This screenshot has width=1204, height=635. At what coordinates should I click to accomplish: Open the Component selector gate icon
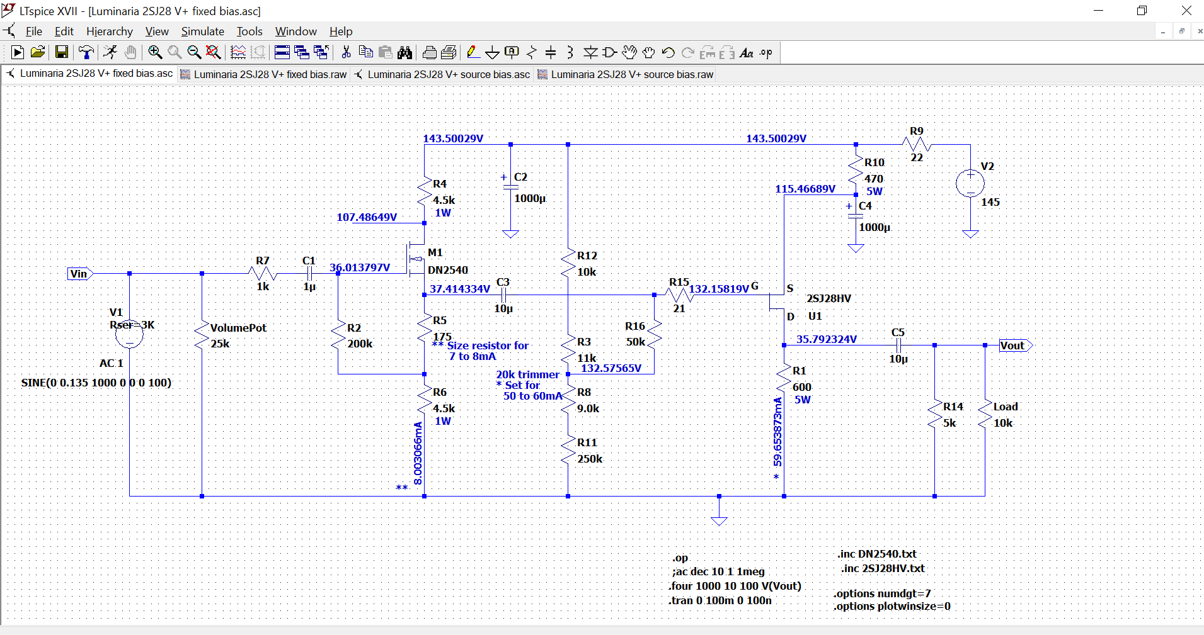[609, 53]
